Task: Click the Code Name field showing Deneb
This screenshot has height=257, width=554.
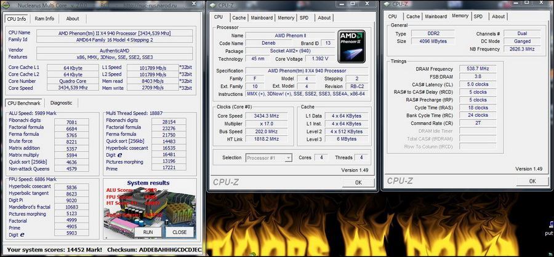Action: 271,44
